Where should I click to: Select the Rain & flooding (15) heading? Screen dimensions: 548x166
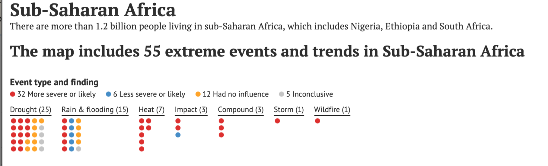(95, 110)
